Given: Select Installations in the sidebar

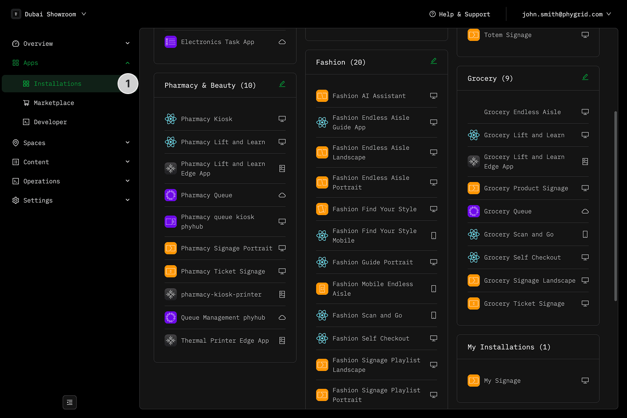Looking at the screenshot, I should (x=70, y=84).
